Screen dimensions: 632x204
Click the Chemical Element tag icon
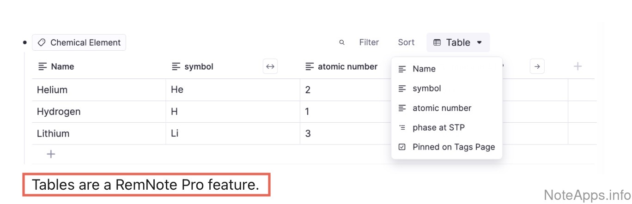coord(42,42)
